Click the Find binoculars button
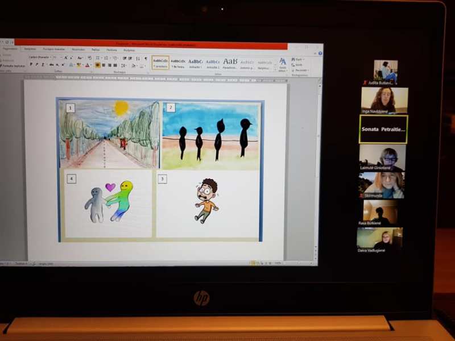 point(297,60)
